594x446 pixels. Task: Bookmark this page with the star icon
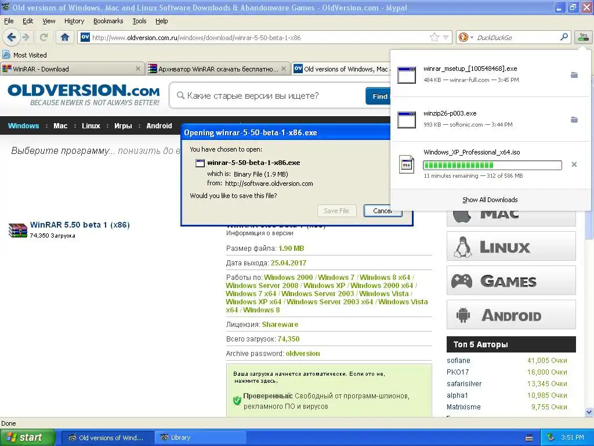[434, 37]
